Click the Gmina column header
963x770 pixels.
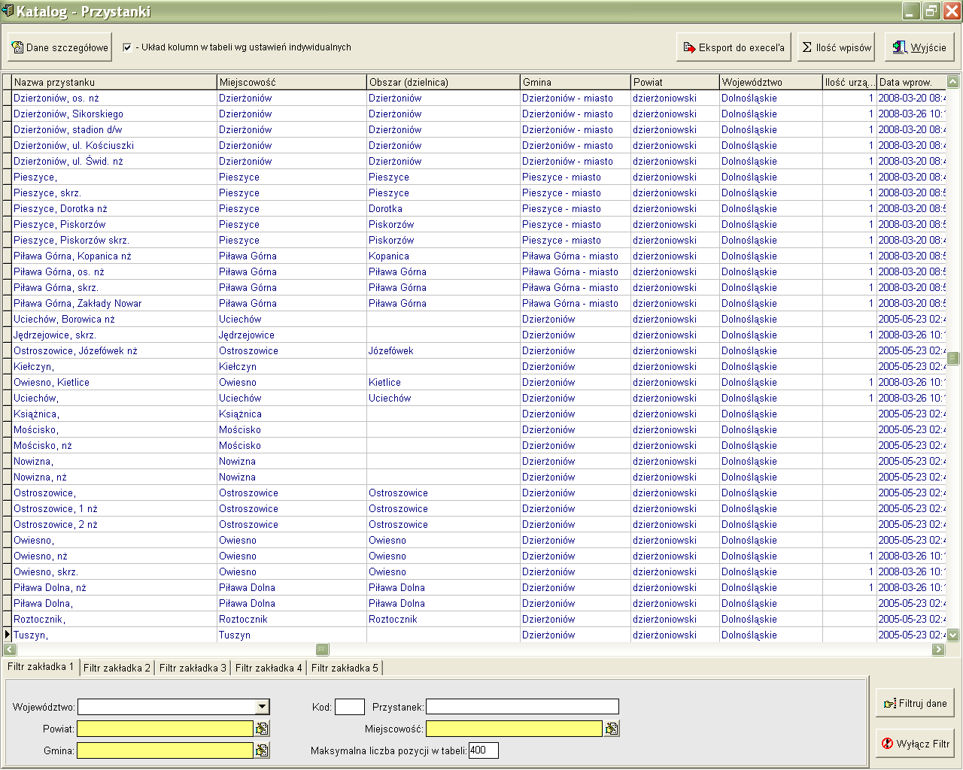(576, 82)
